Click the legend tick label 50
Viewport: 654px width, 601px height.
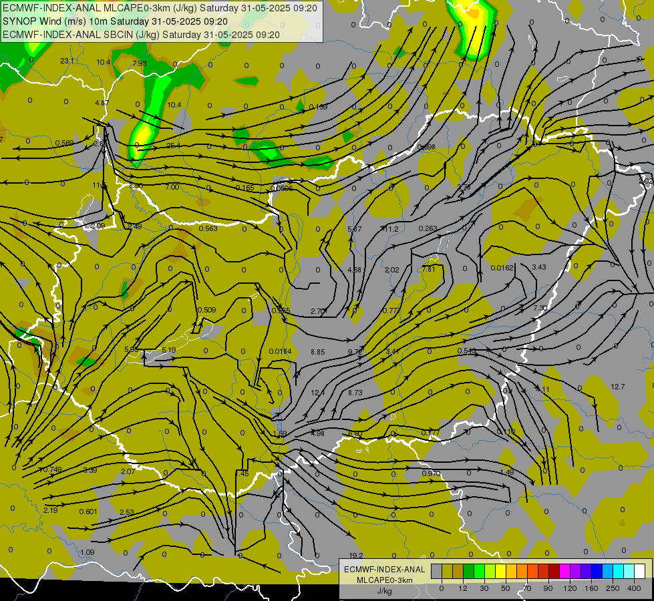tap(505, 588)
